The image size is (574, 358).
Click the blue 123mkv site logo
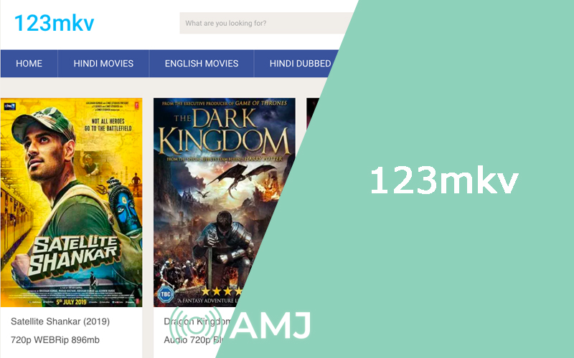[54, 24]
